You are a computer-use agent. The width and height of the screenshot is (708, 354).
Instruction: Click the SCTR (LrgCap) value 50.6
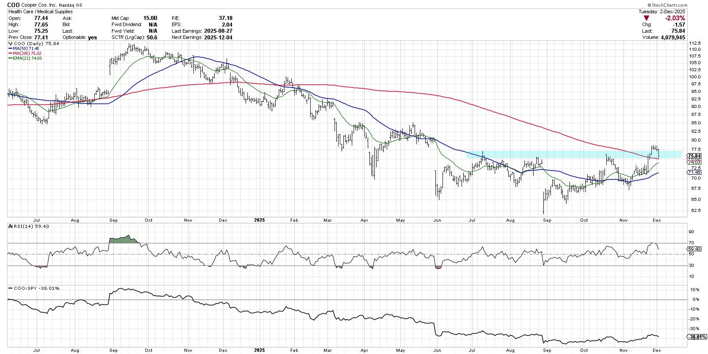(x=152, y=38)
